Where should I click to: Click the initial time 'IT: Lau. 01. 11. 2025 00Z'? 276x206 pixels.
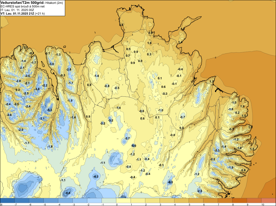point(17,10)
